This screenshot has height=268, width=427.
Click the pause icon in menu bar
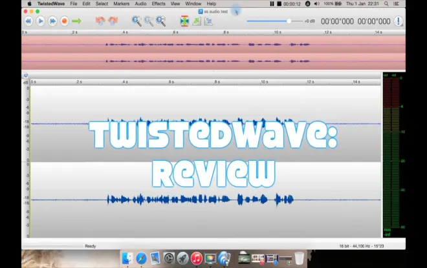coord(272,3)
